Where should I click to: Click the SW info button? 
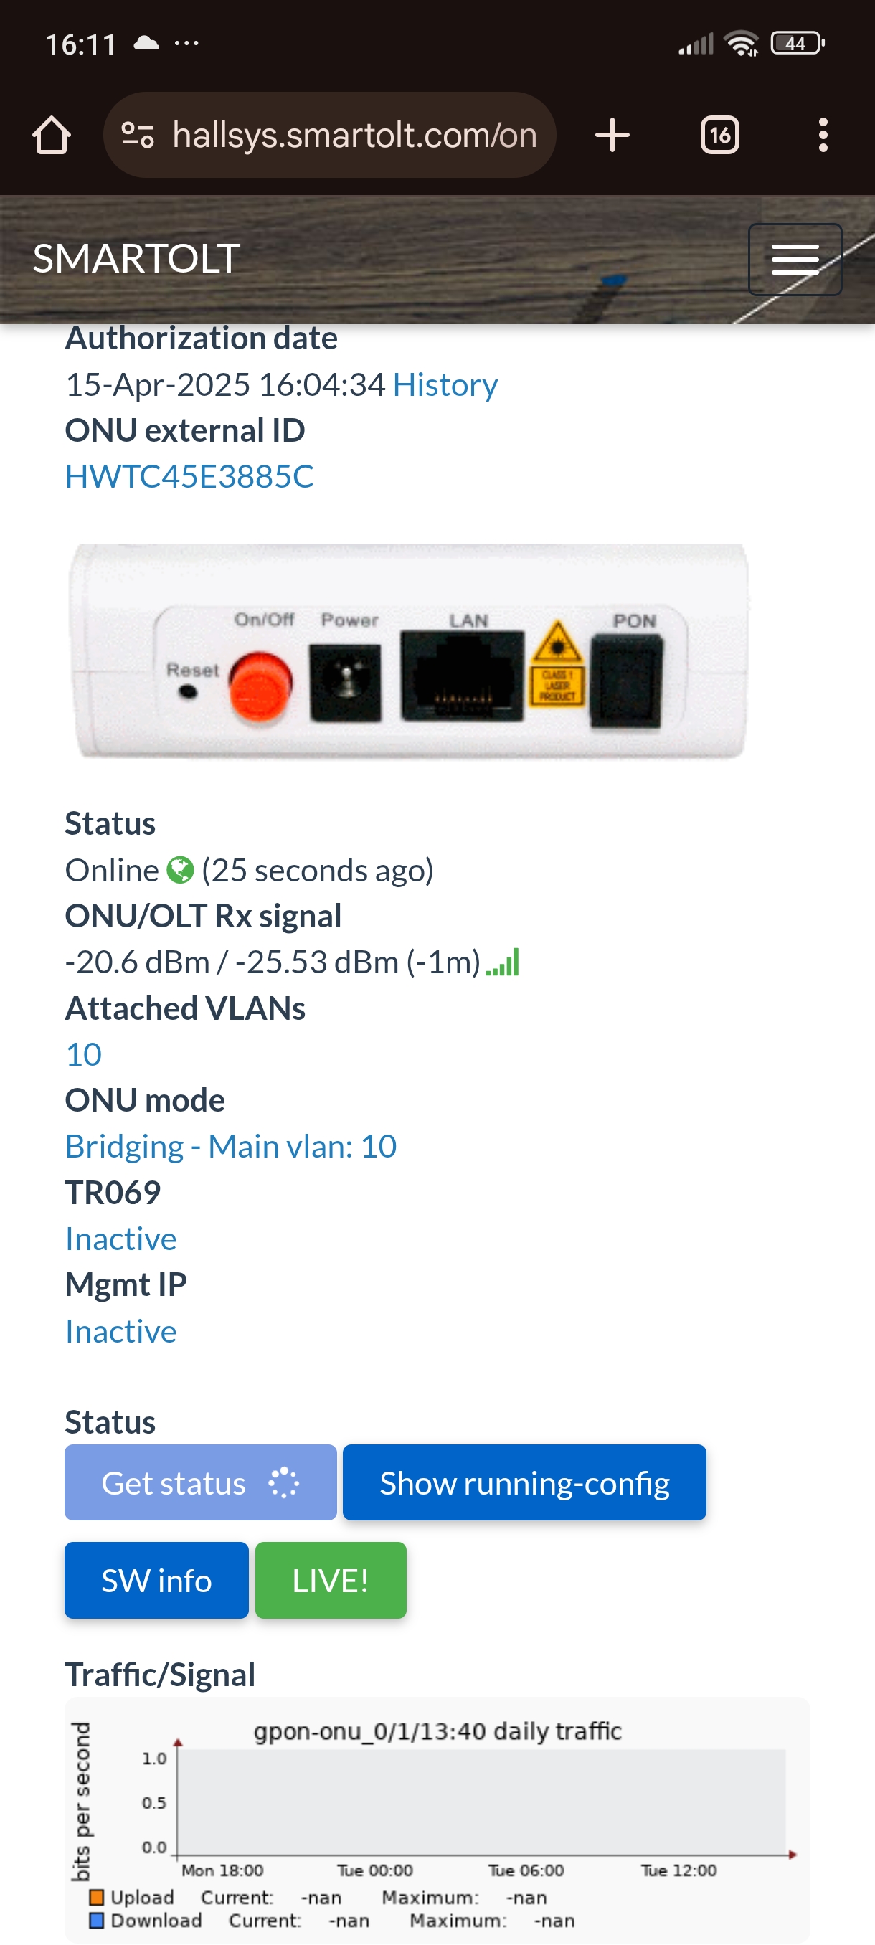(156, 1581)
